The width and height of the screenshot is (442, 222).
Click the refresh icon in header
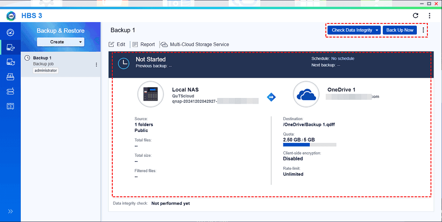[x=415, y=15]
